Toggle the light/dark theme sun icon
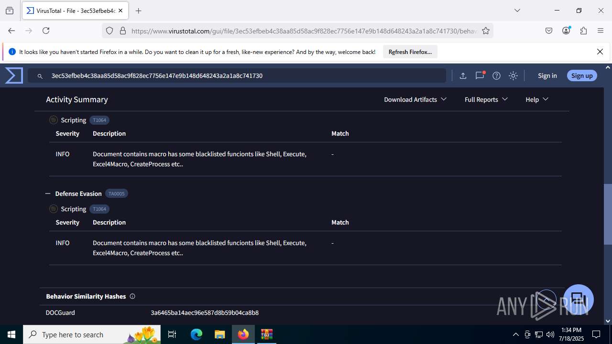The height and width of the screenshot is (344, 612). pyautogui.click(x=513, y=75)
